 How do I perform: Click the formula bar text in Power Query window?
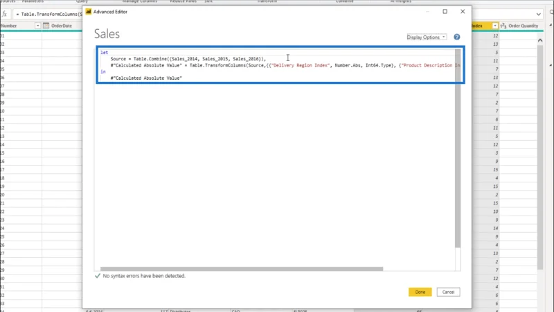click(49, 14)
